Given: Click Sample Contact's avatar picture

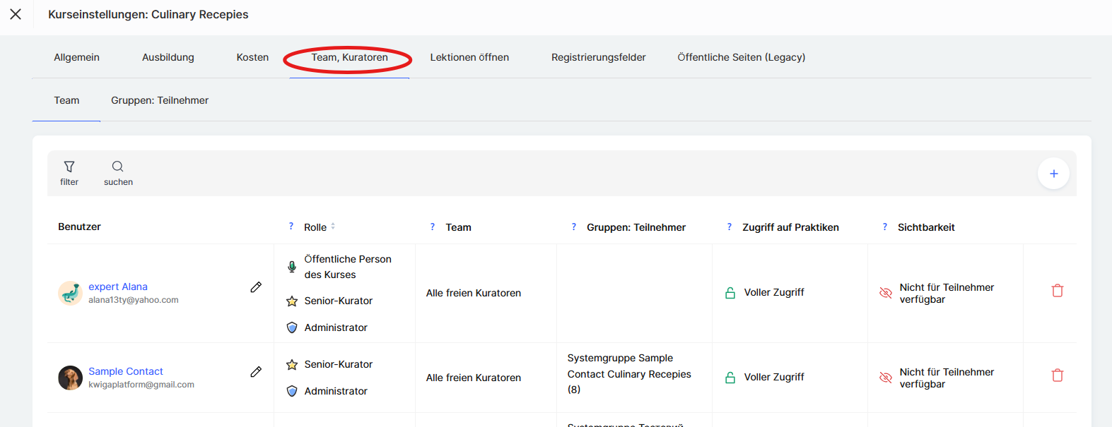Looking at the screenshot, I should [x=70, y=378].
